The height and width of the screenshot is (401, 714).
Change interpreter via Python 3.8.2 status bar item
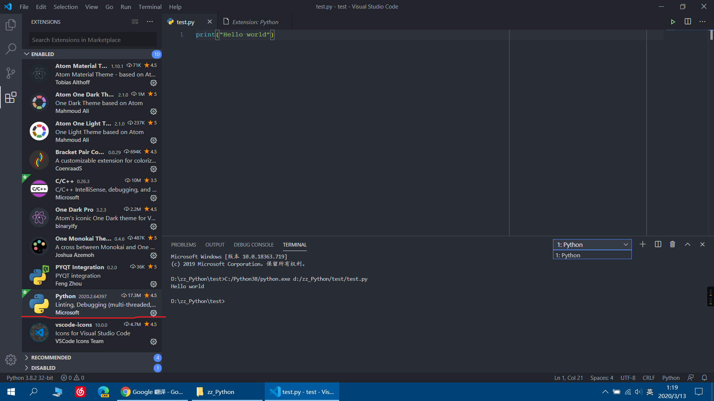tap(30, 378)
